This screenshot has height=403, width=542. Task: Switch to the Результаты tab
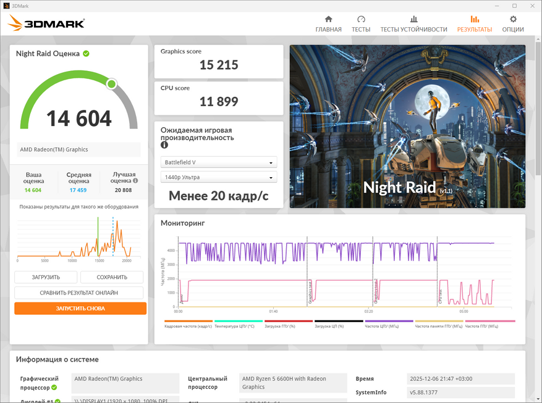pyautogui.click(x=474, y=24)
